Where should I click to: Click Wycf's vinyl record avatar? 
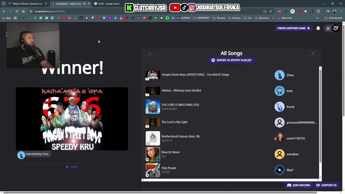pyautogui.click(x=280, y=170)
